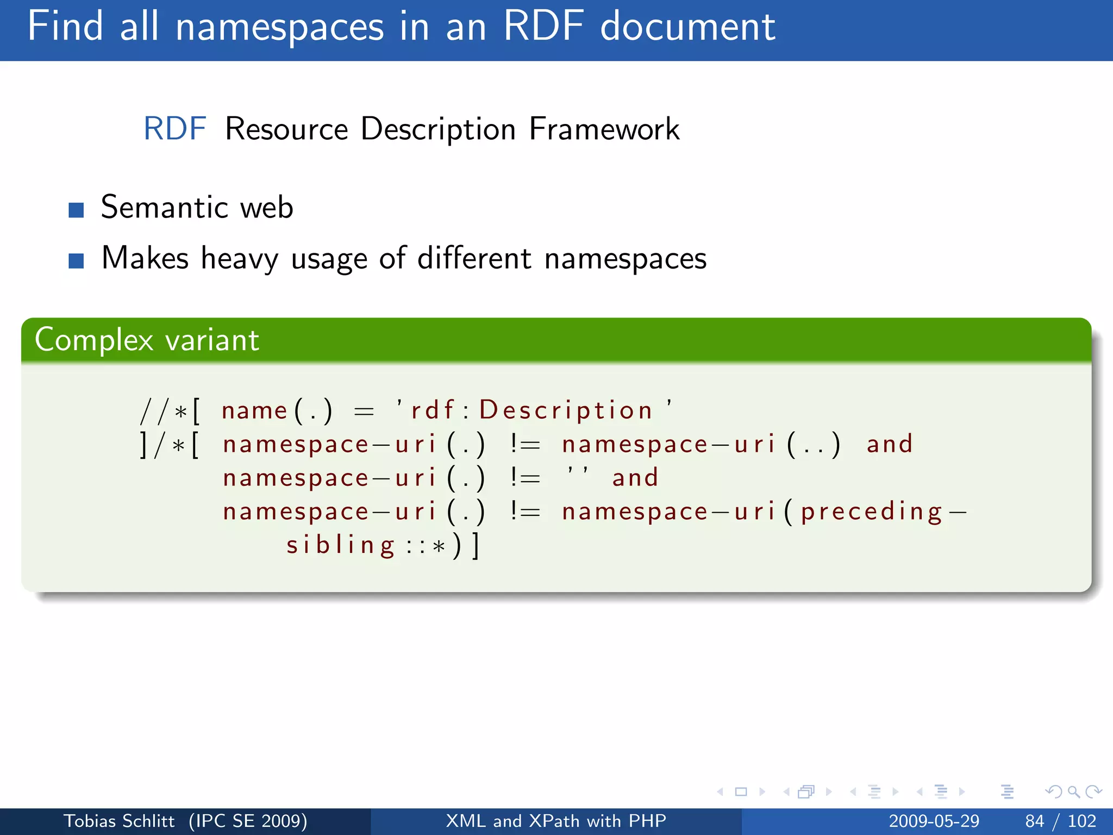The image size is (1113, 835).
Task: Jump to previous subsection arrow
Action: (853, 792)
